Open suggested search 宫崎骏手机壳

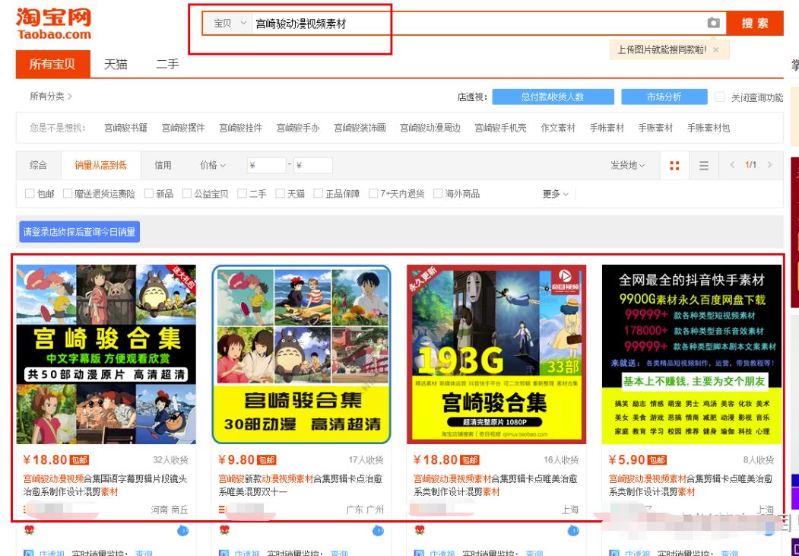tap(500, 128)
